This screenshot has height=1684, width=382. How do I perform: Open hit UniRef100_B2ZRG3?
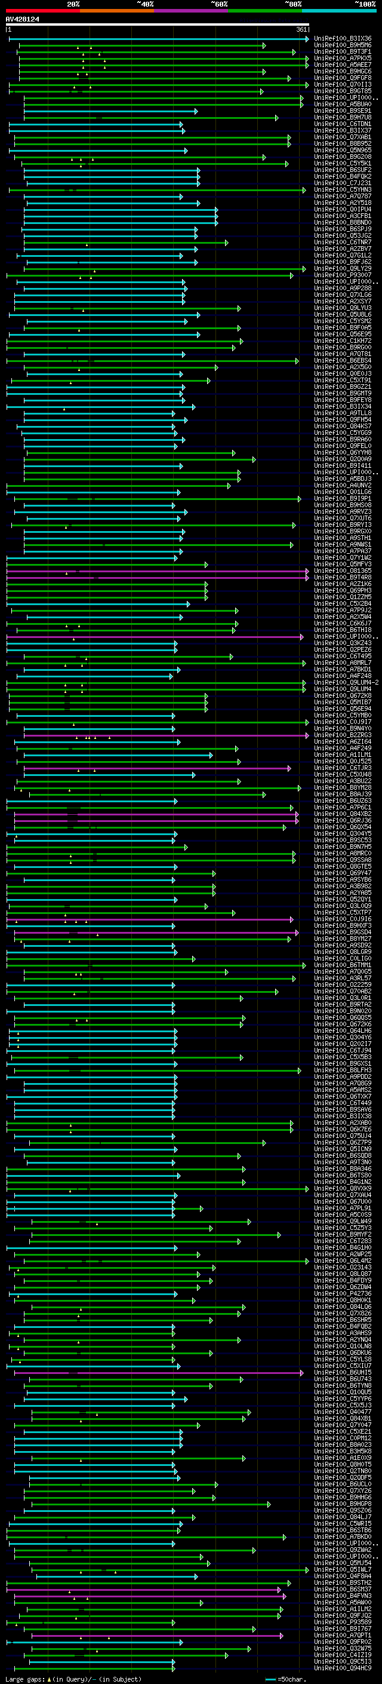pos(343,735)
